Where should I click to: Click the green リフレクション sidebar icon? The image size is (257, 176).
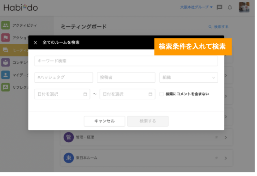6,87
